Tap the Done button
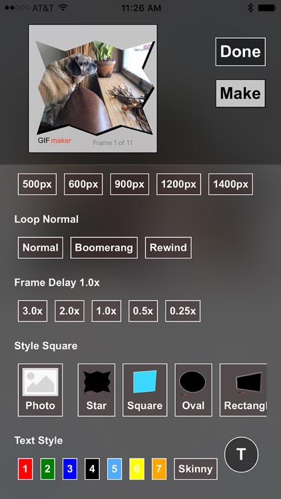Image resolution: width=281 pixels, height=499 pixels. (240, 51)
